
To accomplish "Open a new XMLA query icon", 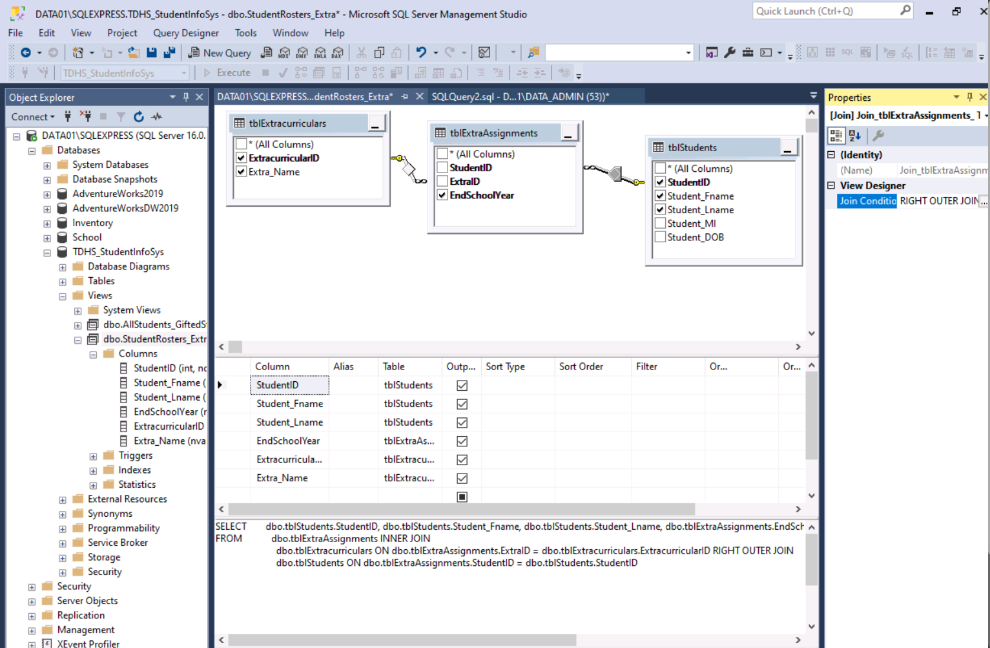I will [320, 53].
